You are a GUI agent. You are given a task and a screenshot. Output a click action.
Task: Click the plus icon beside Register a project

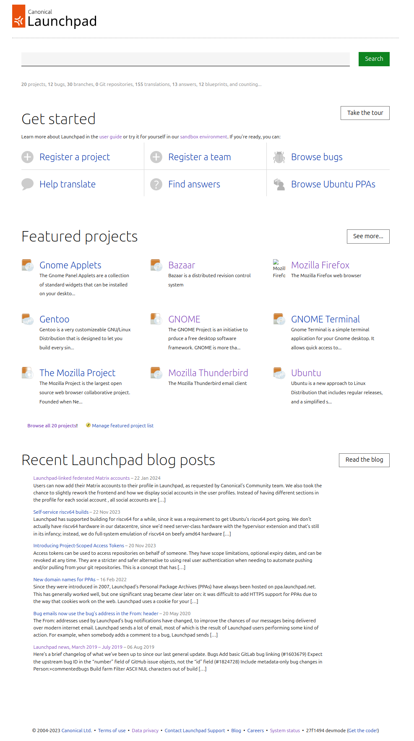pyautogui.click(x=27, y=157)
